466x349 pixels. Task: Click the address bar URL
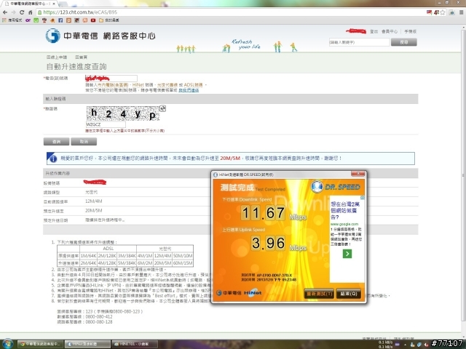click(x=80, y=12)
